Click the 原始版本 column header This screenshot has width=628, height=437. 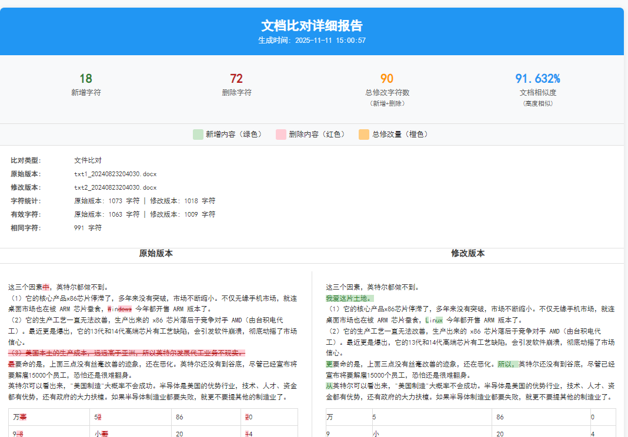(156, 253)
